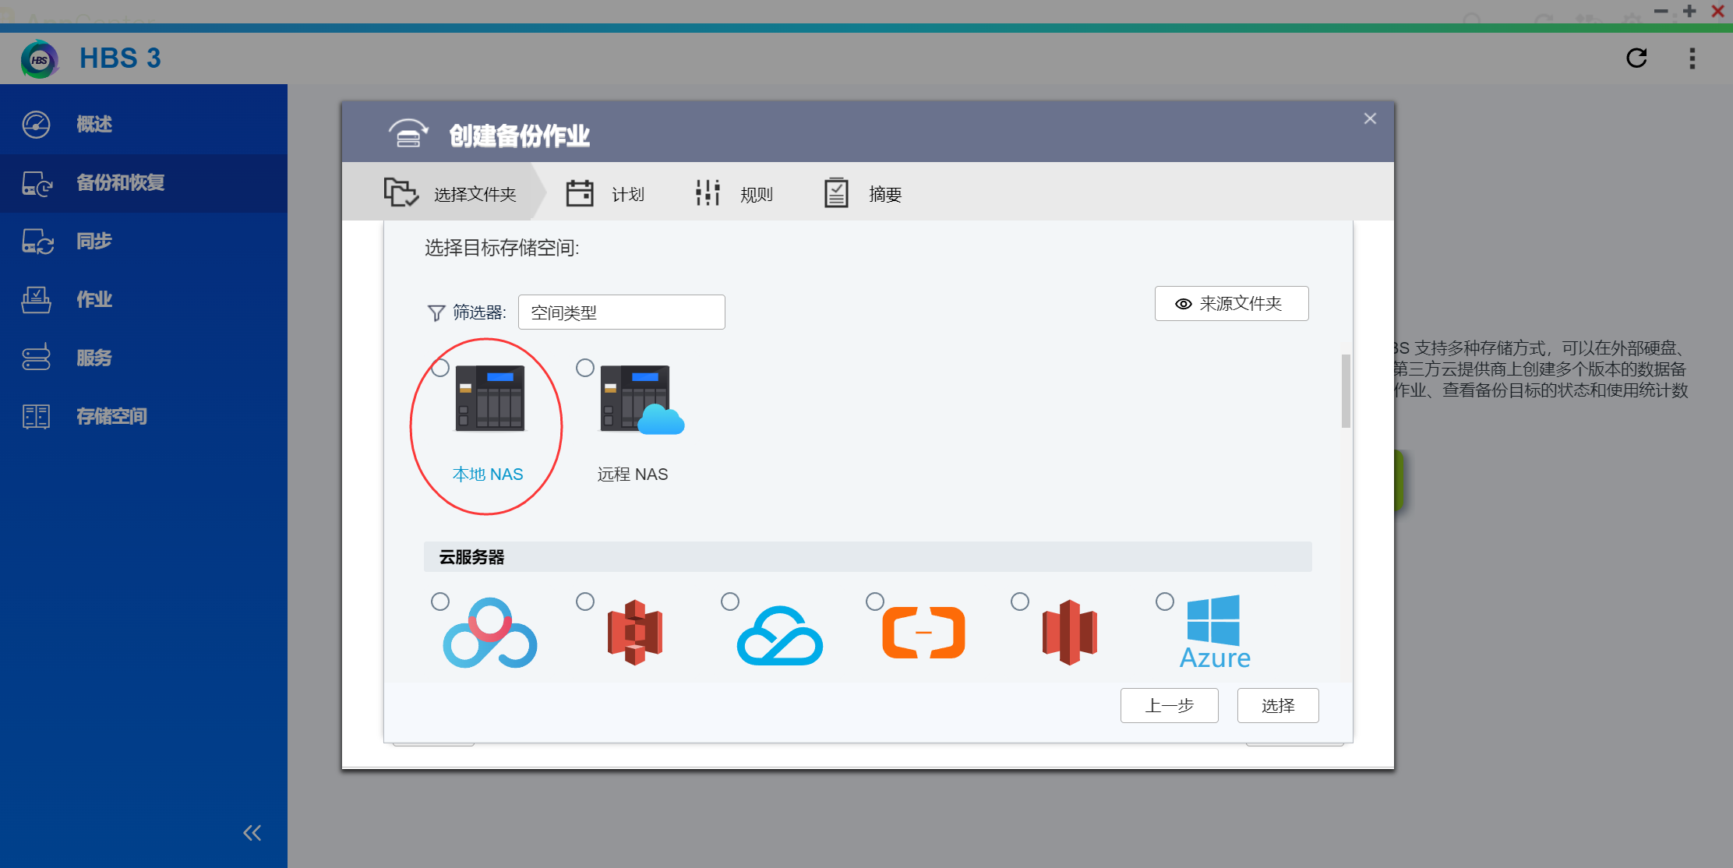The width and height of the screenshot is (1733, 868).
Task: Click the 本地 NAS label
Action: pyautogui.click(x=488, y=475)
